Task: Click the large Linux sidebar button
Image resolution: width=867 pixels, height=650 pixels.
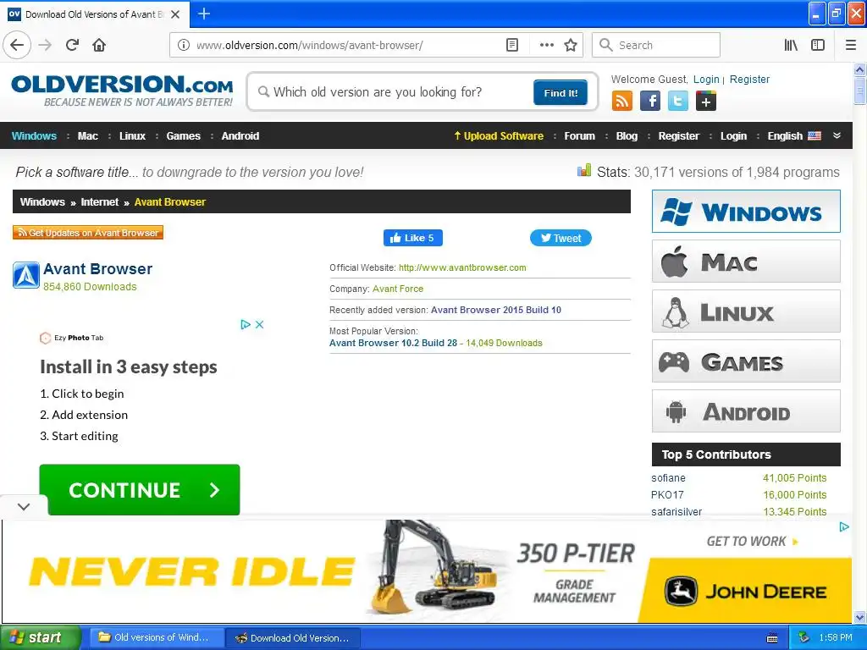Action: click(746, 311)
